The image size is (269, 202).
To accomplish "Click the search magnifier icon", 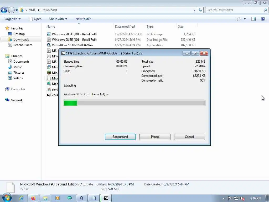I will (x=265, y=10).
